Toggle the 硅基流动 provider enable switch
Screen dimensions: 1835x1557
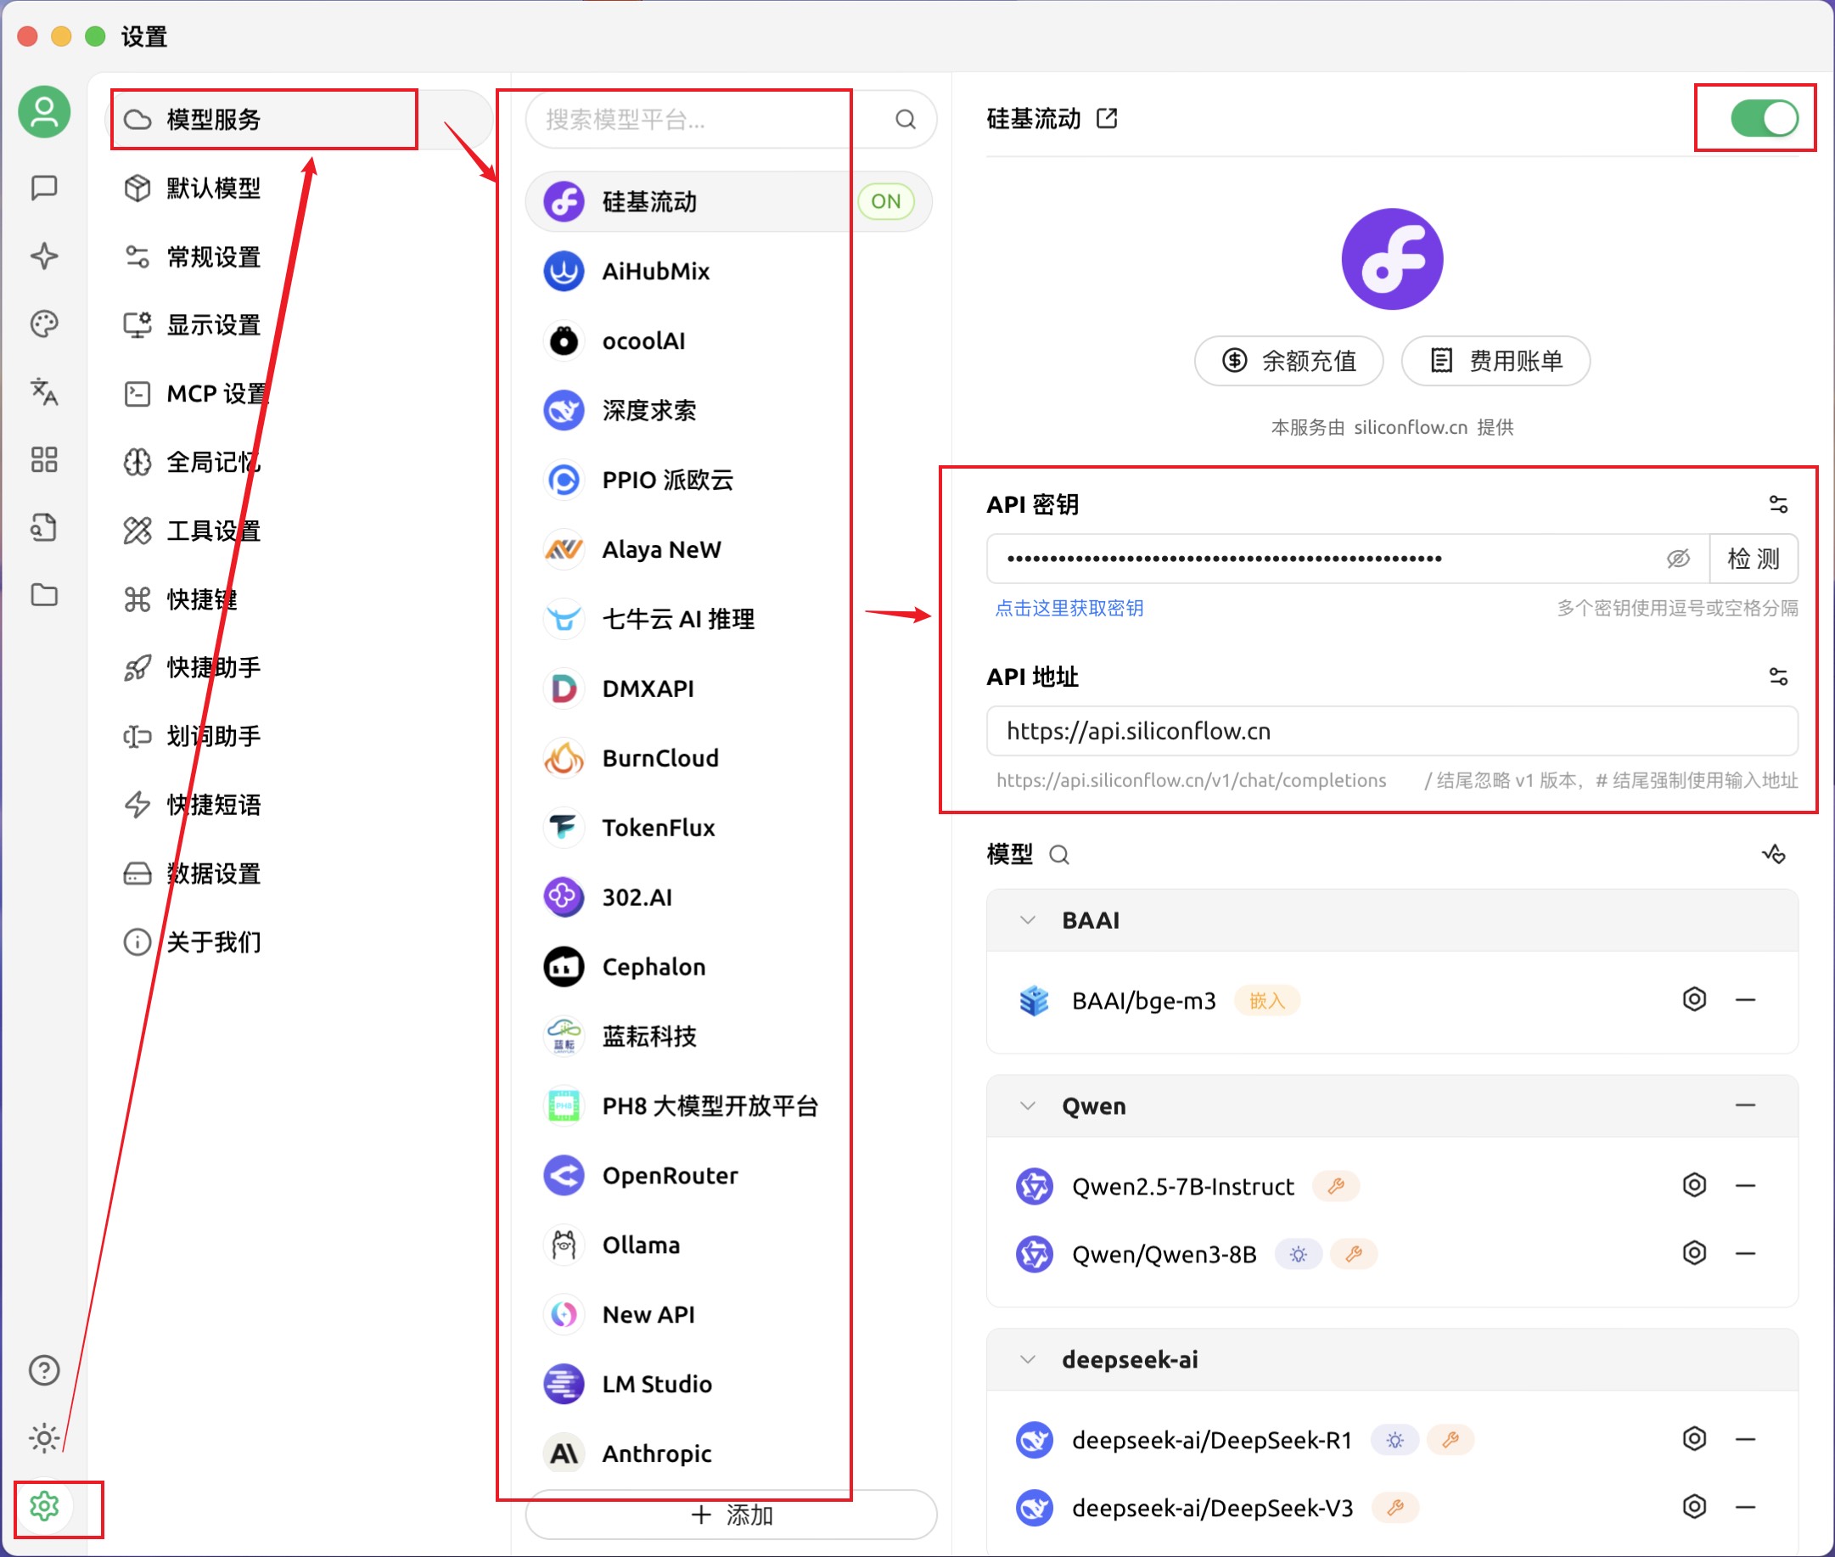[1764, 118]
